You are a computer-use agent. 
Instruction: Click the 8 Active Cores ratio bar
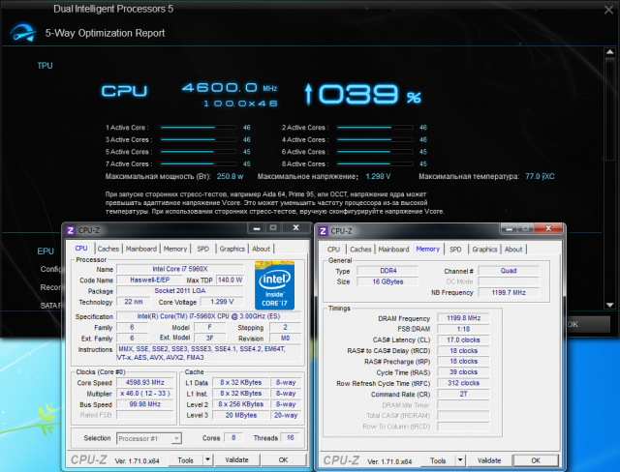point(375,163)
